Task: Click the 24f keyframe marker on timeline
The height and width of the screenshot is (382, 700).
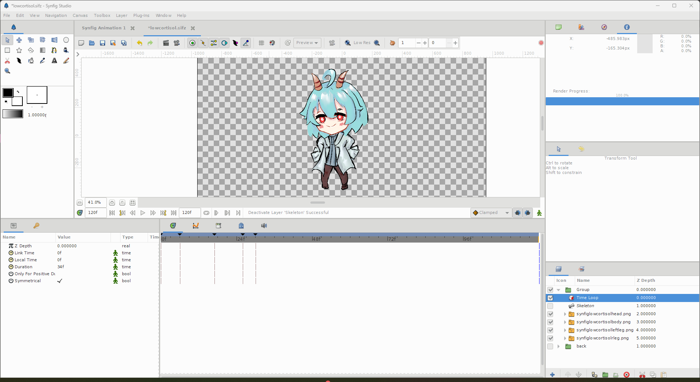Action: (x=242, y=234)
